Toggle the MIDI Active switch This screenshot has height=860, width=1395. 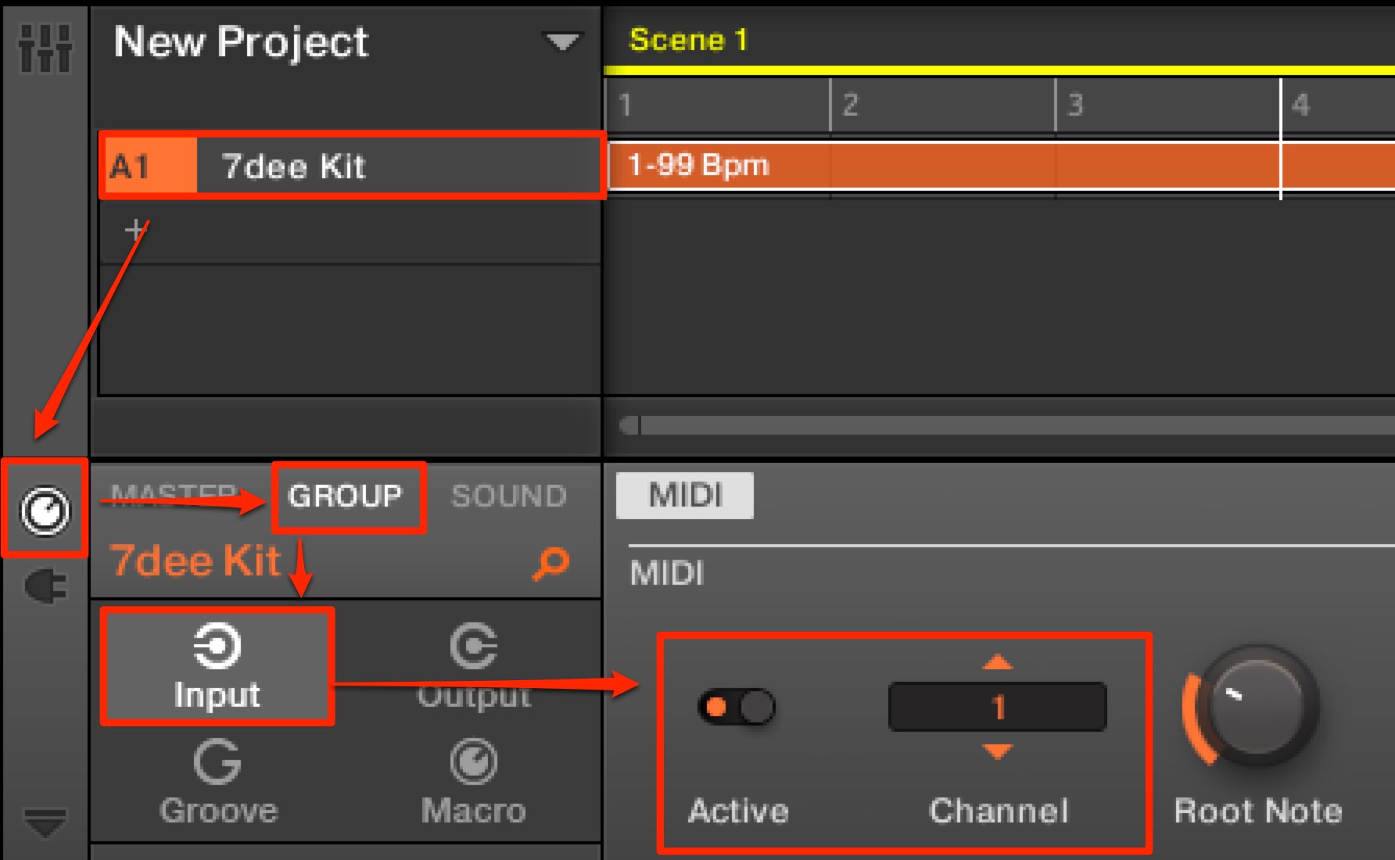pos(736,707)
